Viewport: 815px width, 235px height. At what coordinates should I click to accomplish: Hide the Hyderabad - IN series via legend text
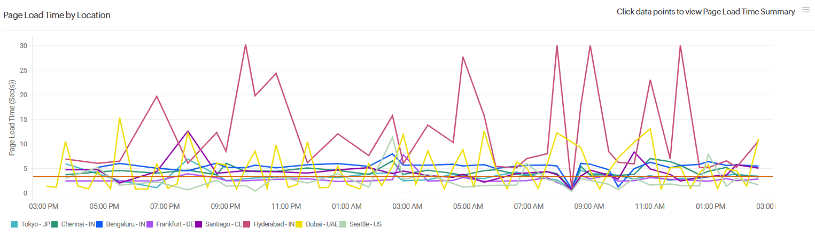(x=274, y=224)
